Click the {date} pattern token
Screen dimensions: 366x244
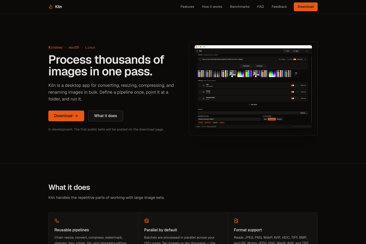[x=222, y=123]
